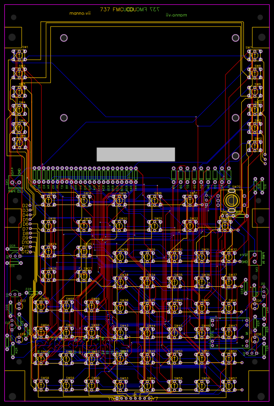
Task: Select the R30 resistor footprint
Action: tap(14, 249)
